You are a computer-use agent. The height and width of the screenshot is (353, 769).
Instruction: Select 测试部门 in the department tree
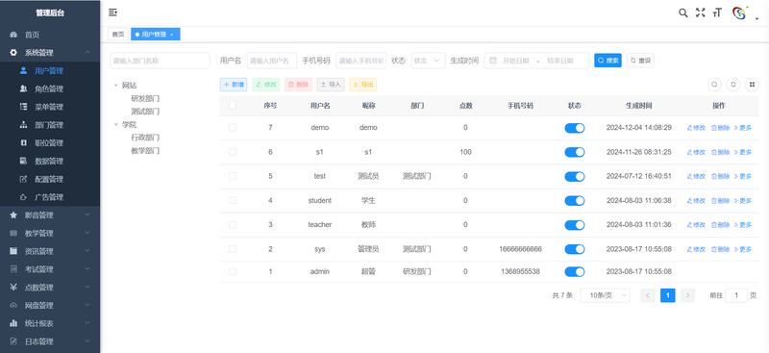pyautogui.click(x=145, y=112)
